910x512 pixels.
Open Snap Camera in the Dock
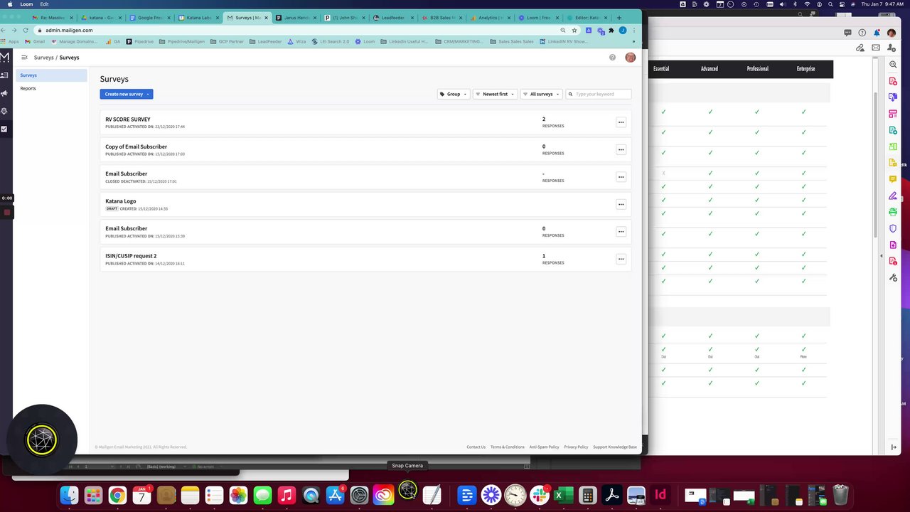pos(407,491)
